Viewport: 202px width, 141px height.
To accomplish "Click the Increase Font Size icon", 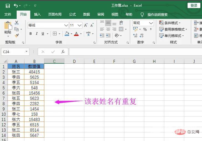I will pos(86,25).
